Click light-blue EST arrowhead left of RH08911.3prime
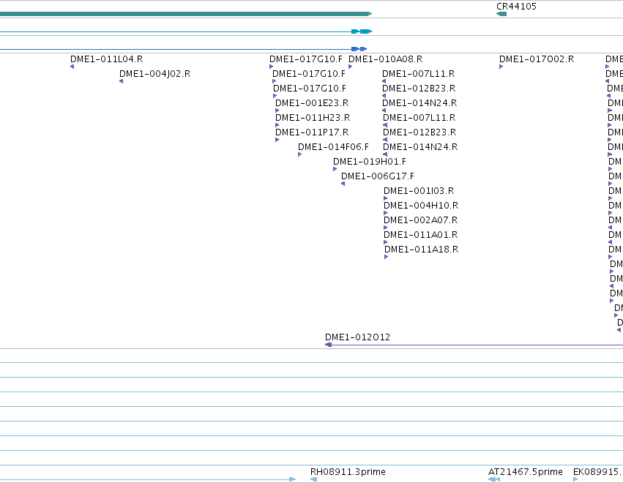This screenshot has height=483, width=623. tap(292, 479)
